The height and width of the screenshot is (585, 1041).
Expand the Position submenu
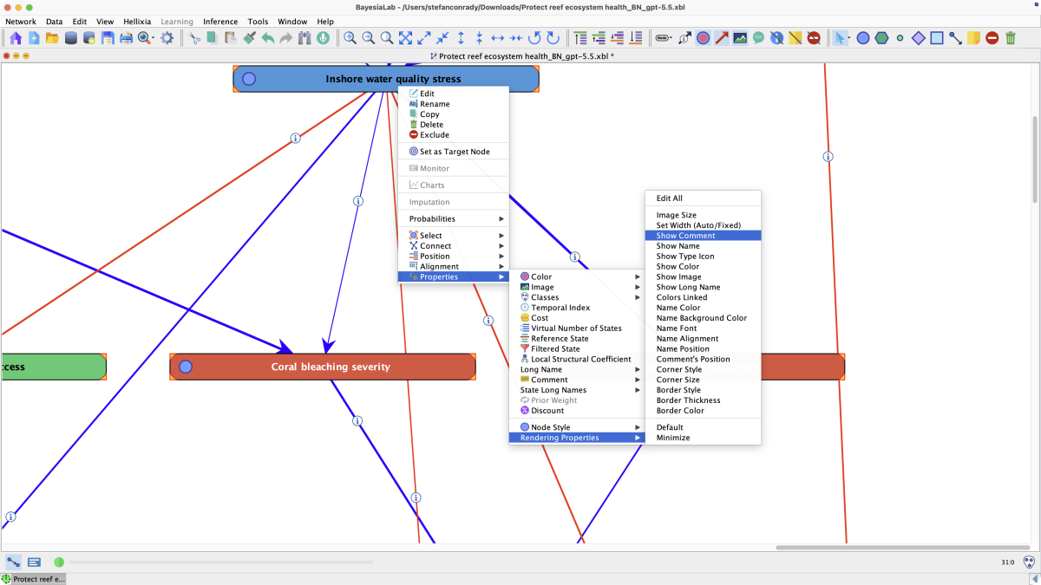tap(454, 257)
